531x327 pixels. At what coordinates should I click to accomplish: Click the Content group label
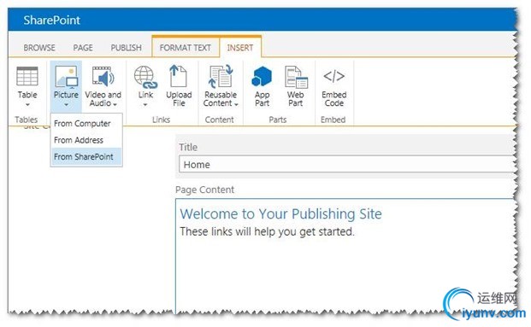[x=219, y=120]
